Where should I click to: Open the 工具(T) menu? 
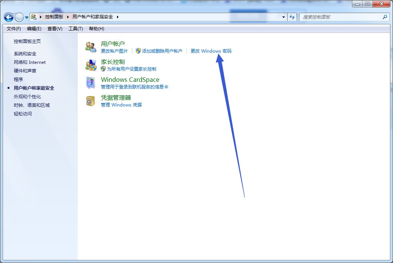pos(76,29)
